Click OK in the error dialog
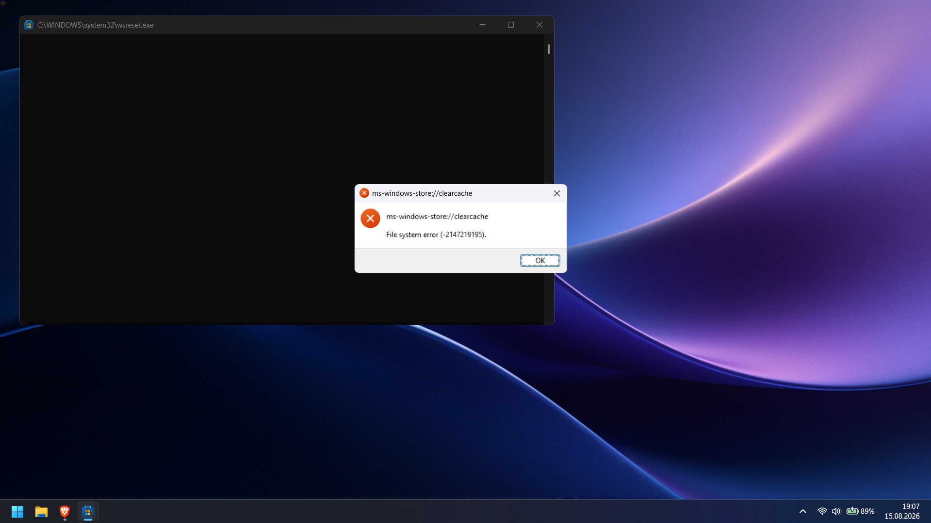 click(540, 261)
